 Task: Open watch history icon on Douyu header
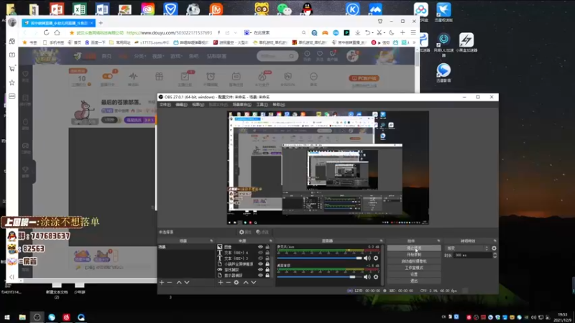click(x=307, y=55)
